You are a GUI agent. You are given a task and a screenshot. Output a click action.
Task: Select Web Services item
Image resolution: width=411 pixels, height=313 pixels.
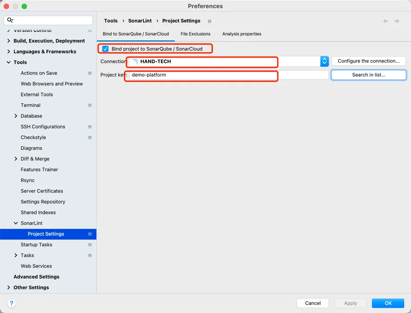tap(36, 266)
